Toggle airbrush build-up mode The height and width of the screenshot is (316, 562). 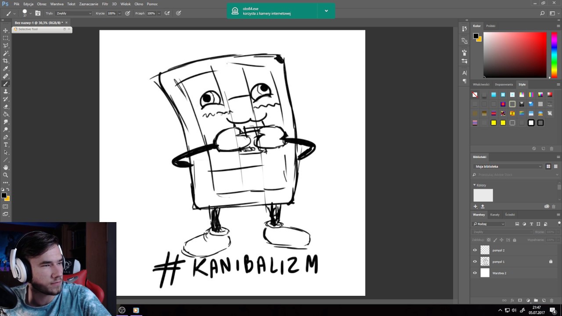[167, 13]
